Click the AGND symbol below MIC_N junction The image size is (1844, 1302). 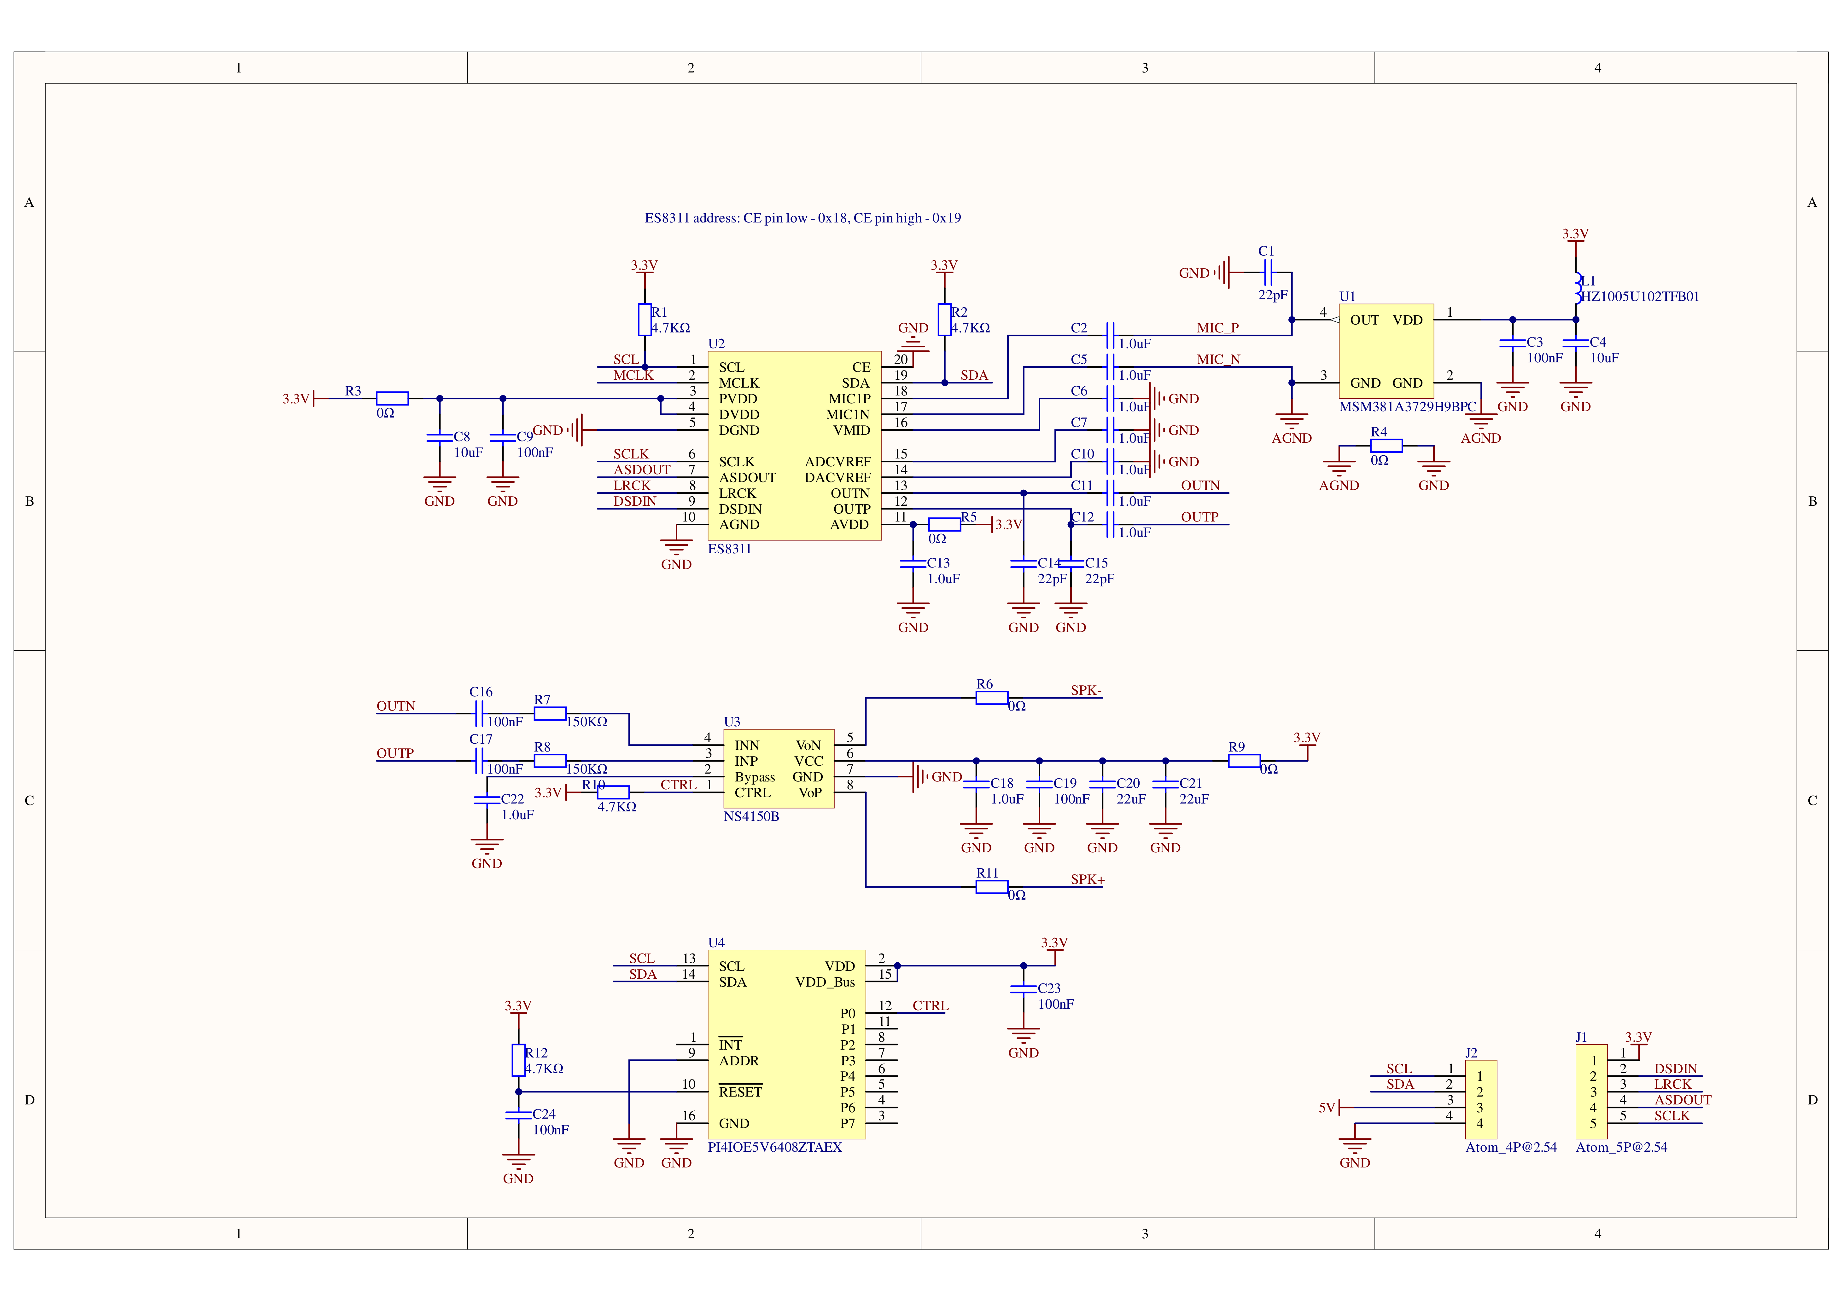tap(1292, 421)
